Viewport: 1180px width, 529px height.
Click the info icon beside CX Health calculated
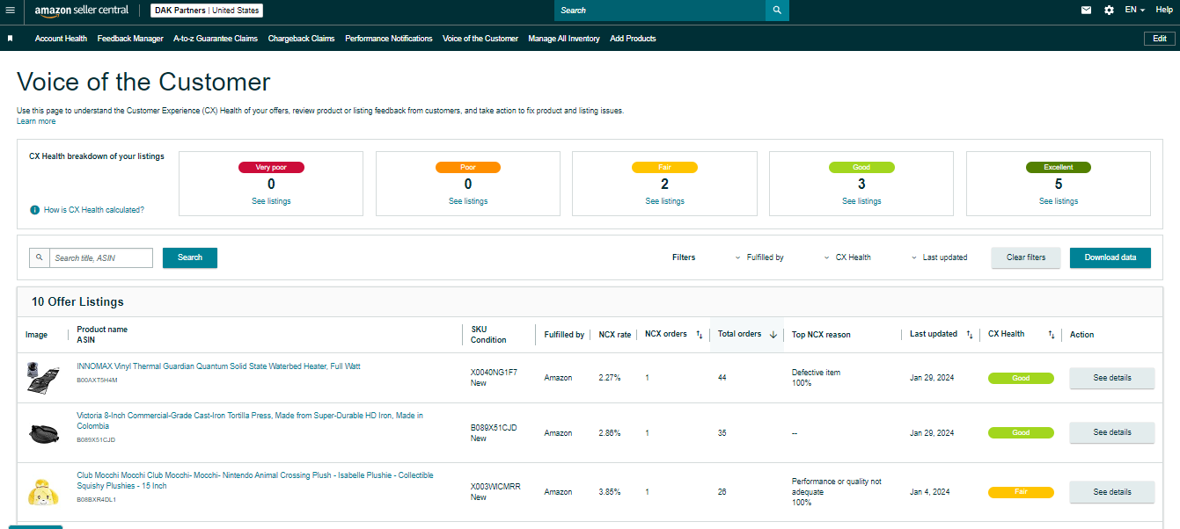(35, 210)
